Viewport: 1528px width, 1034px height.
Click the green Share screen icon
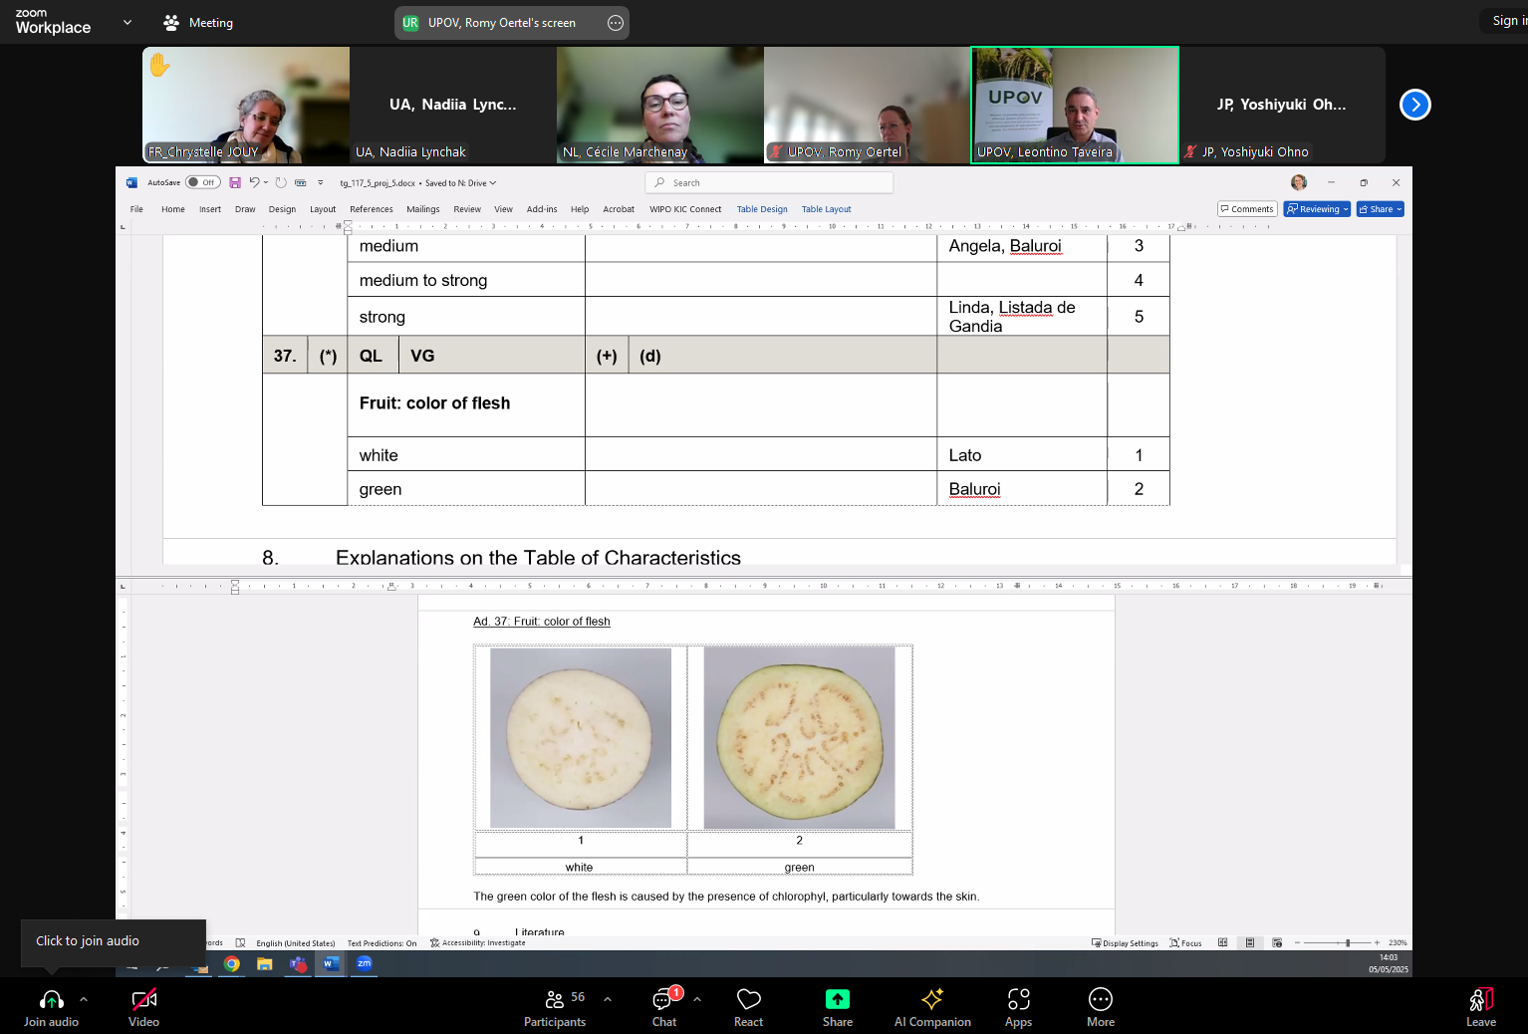coord(837,1000)
